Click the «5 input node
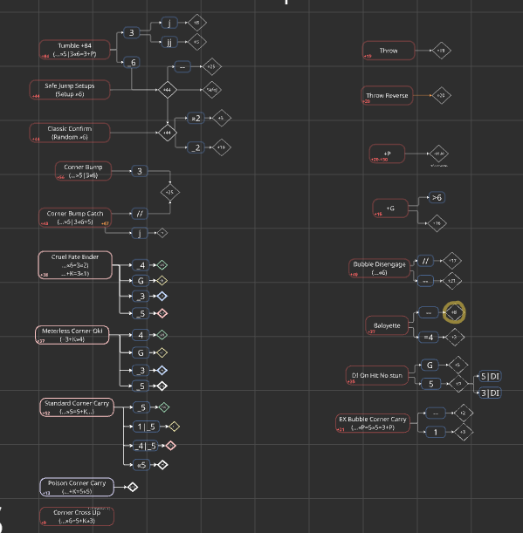The width and height of the screenshot is (523, 533). [x=141, y=465]
